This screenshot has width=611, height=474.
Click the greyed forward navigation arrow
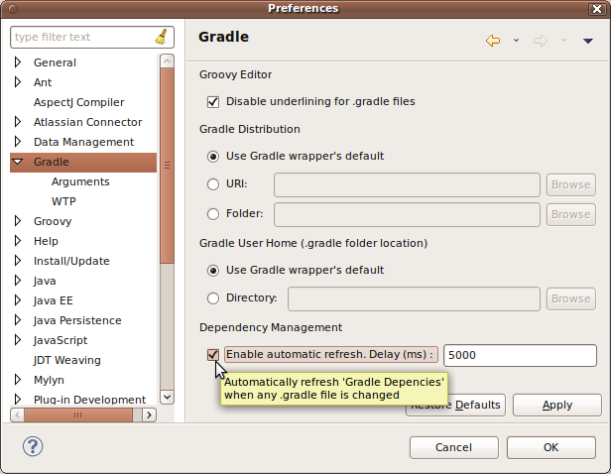tap(540, 41)
